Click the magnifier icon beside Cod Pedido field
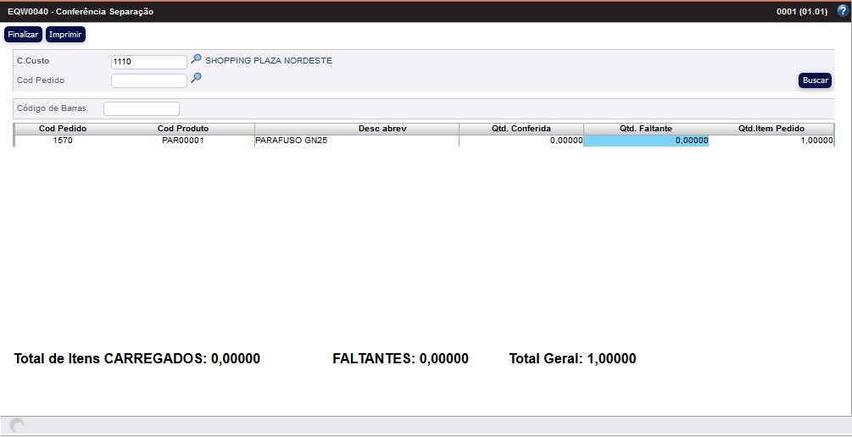Viewport: 852px width, 437px height. point(196,79)
